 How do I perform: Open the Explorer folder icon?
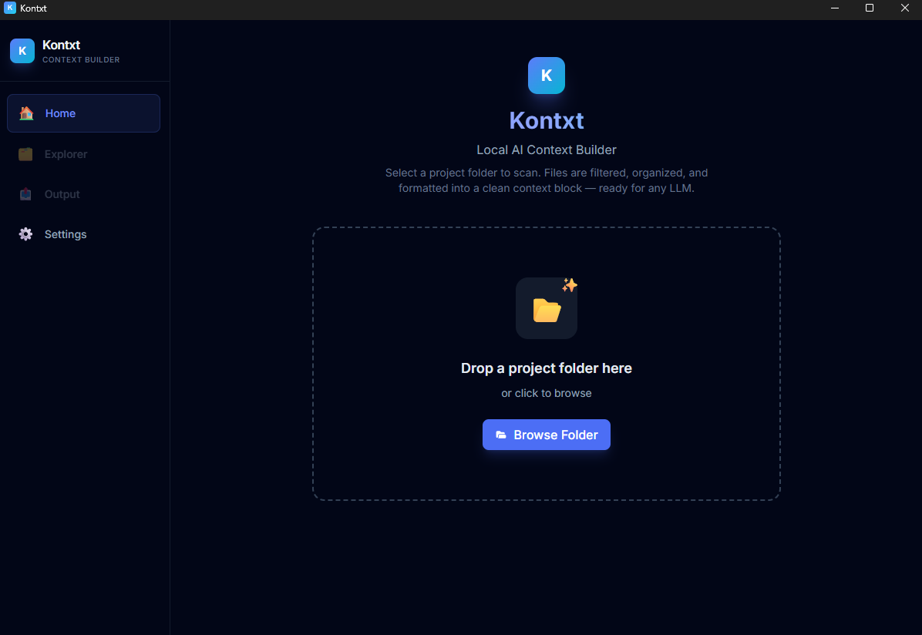click(x=26, y=153)
